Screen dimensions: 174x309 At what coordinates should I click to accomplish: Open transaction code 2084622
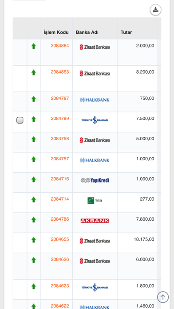click(60, 306)
